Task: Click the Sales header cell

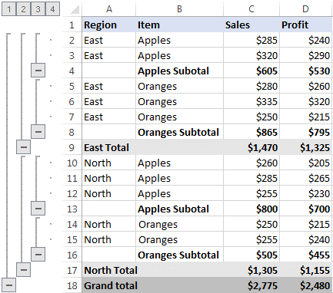Action: click(251, 25)
